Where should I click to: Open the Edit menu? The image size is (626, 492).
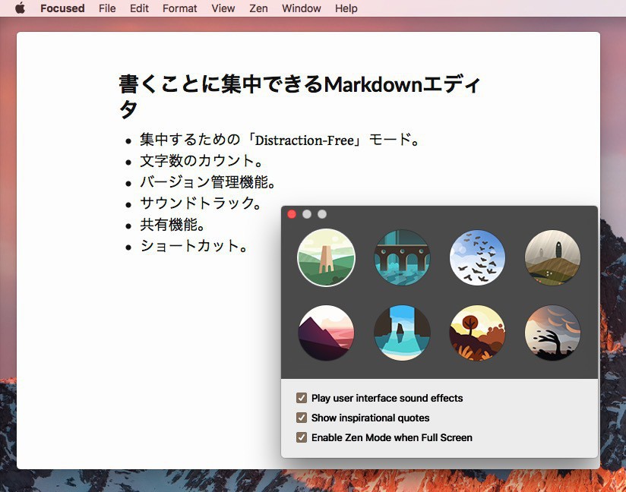click(x=139, y=8)
